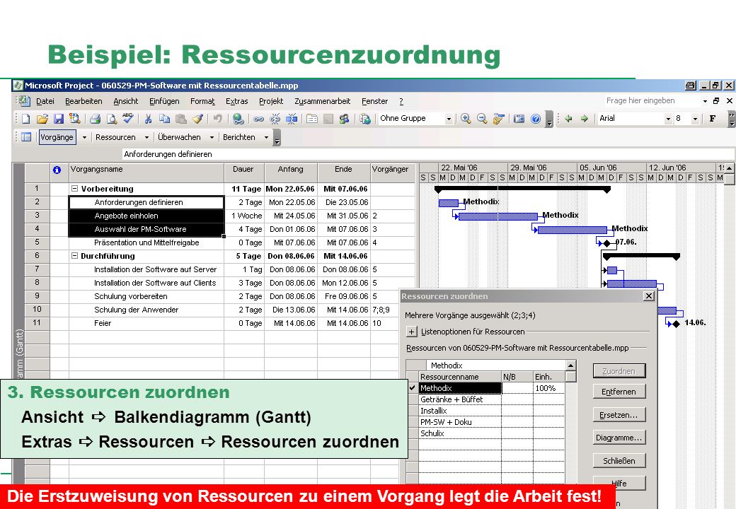Open Diagramme... from the resource dialog
736x509 pixels.
click(619, 438)
